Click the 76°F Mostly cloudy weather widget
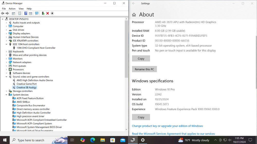The image size is (257, 144). tap(194, 140)
